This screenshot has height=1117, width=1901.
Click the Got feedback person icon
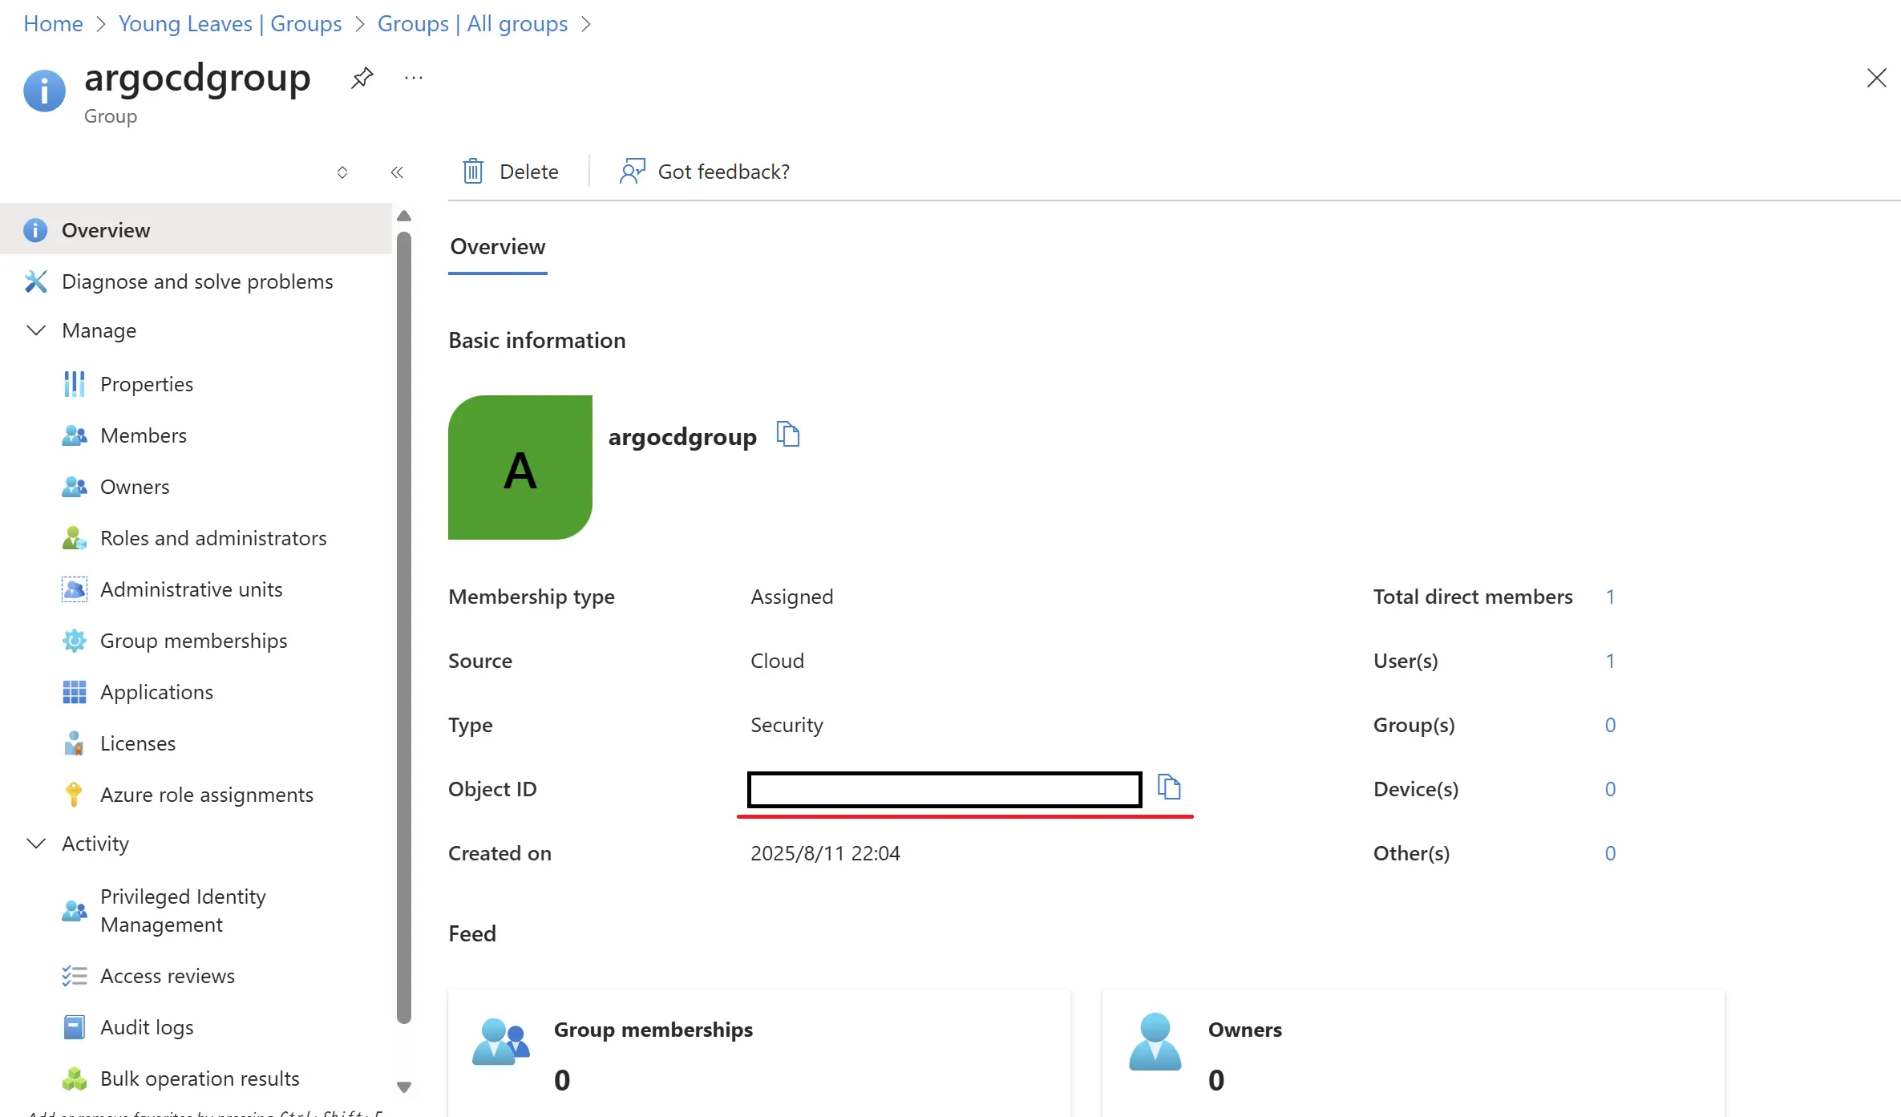point(632,171)
